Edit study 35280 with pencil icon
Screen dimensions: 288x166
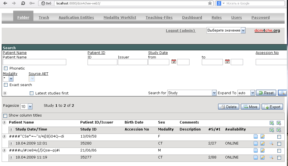pos(262,143)
